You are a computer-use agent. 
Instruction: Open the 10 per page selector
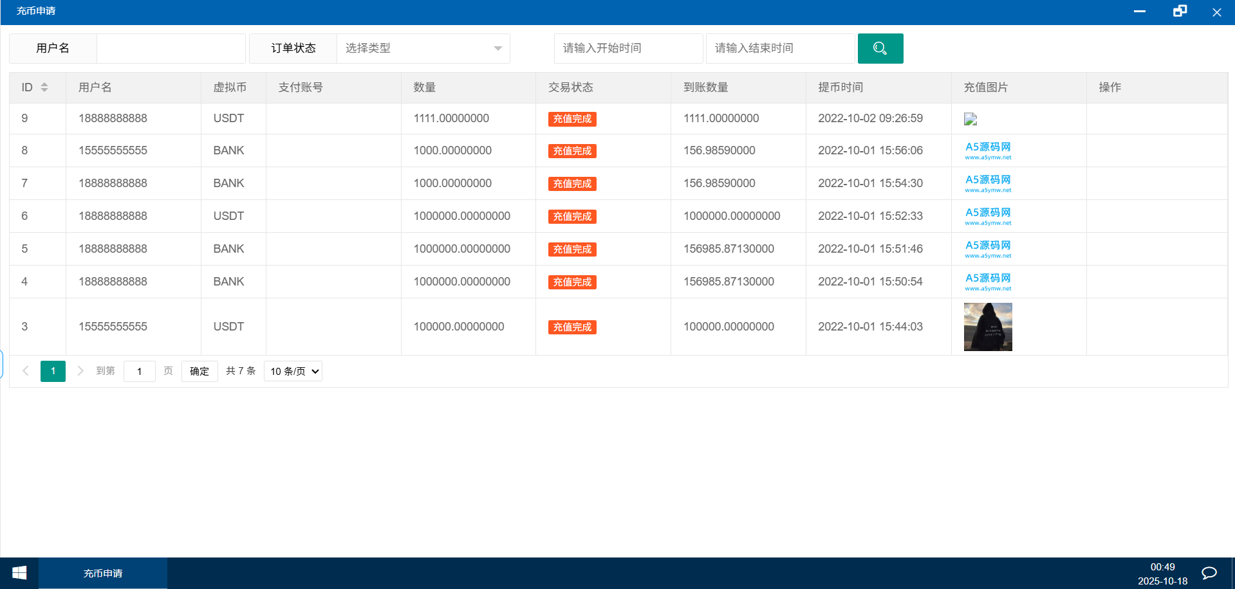click(x=293, y=371)
